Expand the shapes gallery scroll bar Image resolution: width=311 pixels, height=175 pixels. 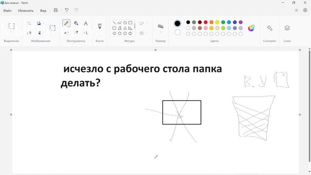135,26
